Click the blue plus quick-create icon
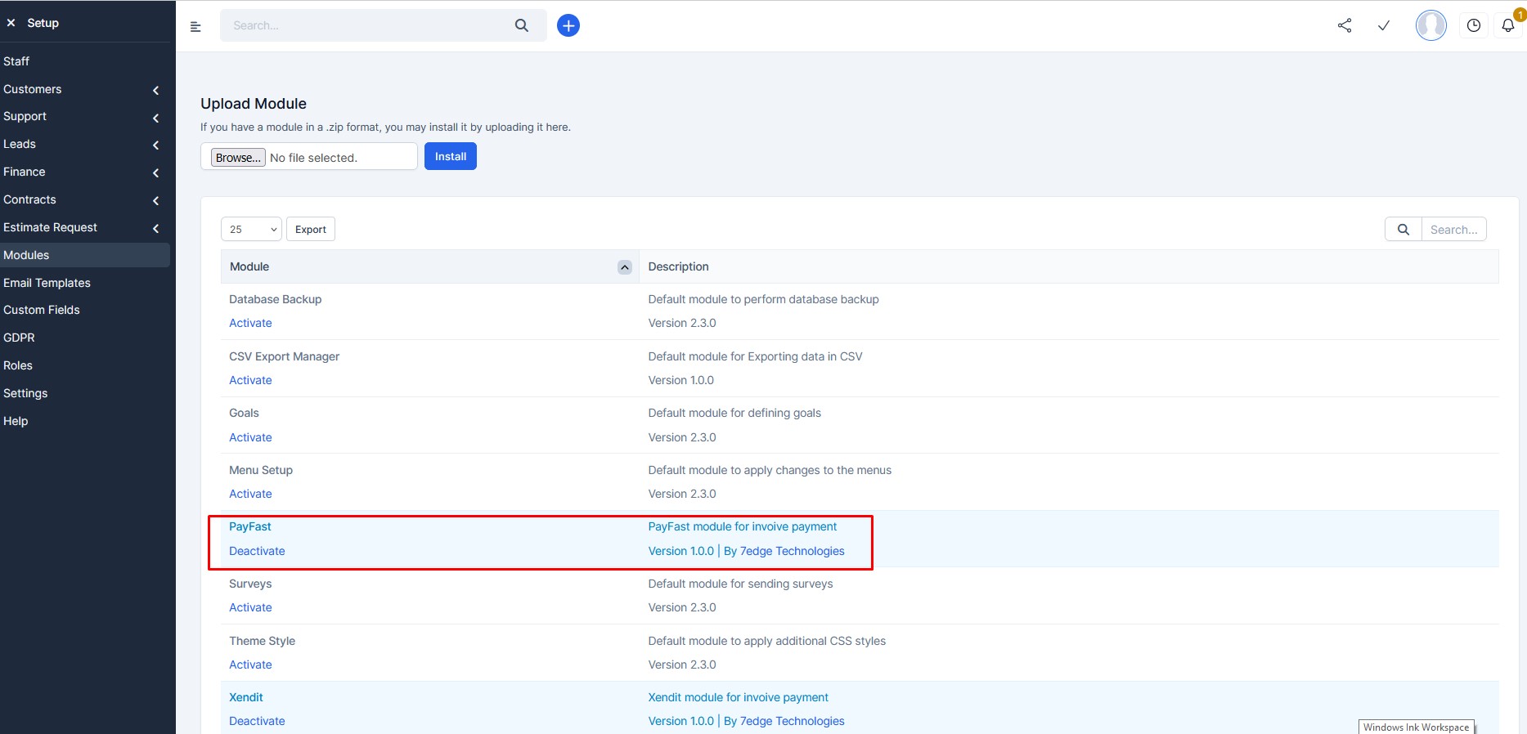Screen dimensions: 1527x734 [568, 25]
